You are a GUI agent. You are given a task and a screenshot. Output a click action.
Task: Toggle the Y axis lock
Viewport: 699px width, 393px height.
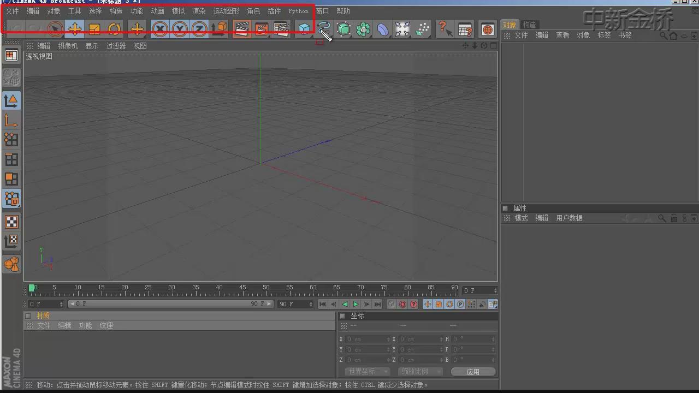179,29
